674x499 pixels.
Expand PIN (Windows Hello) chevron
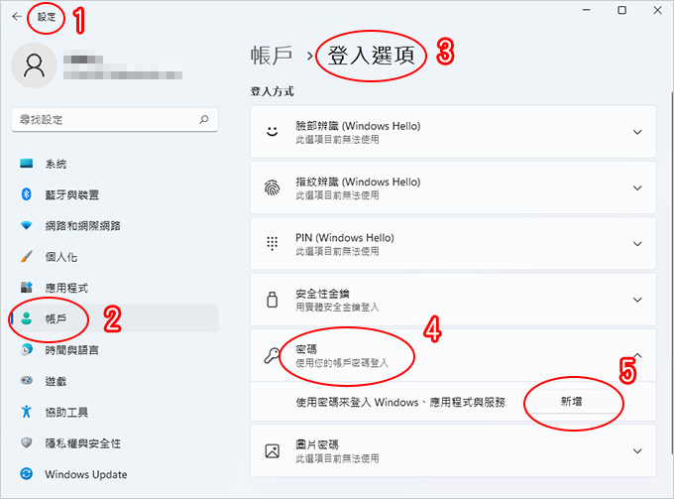coord(637,244)
